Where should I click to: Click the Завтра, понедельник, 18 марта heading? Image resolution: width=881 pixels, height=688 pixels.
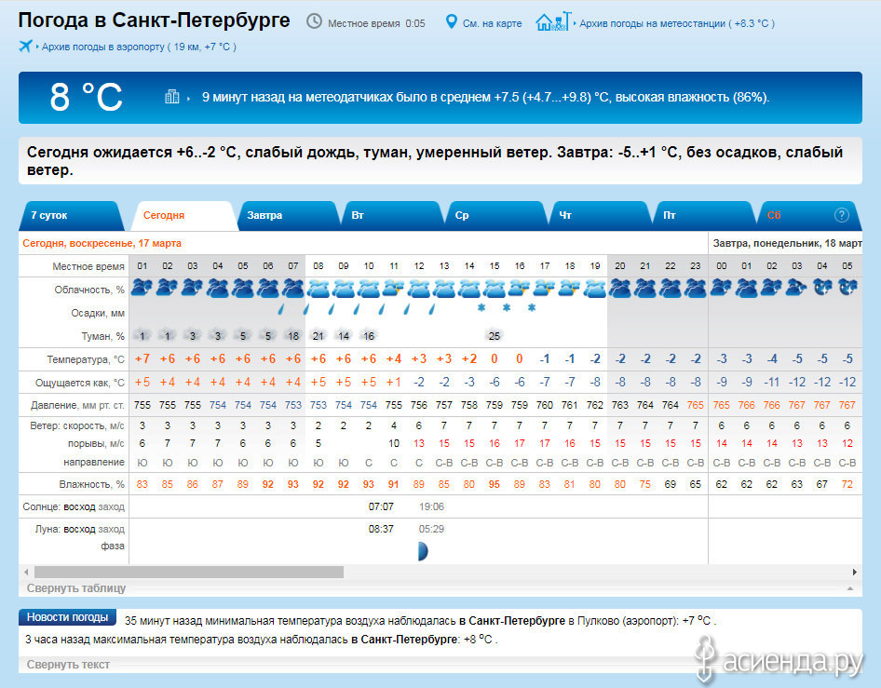click(x=787, y=243)
